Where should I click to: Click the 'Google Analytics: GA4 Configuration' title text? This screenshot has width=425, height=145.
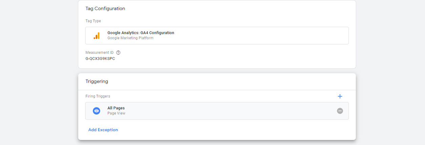(141, 33)
